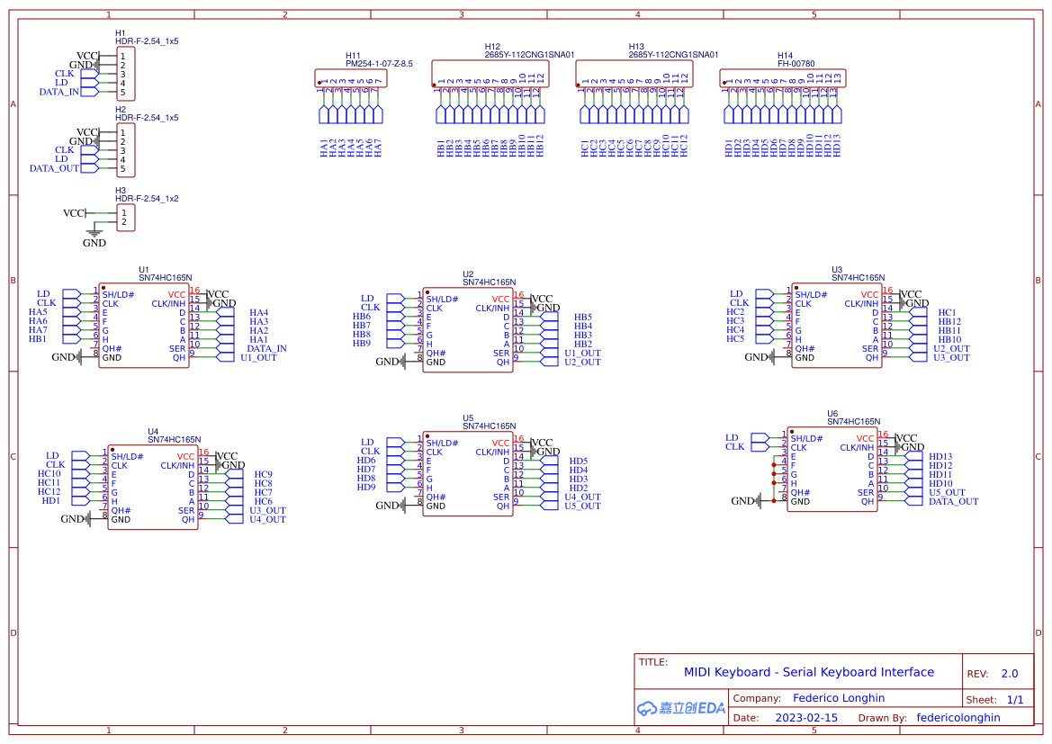The image size is (1052, 744).
Task: Select the H14 FH-00780 connector symbol
Action: coord(783,78)
